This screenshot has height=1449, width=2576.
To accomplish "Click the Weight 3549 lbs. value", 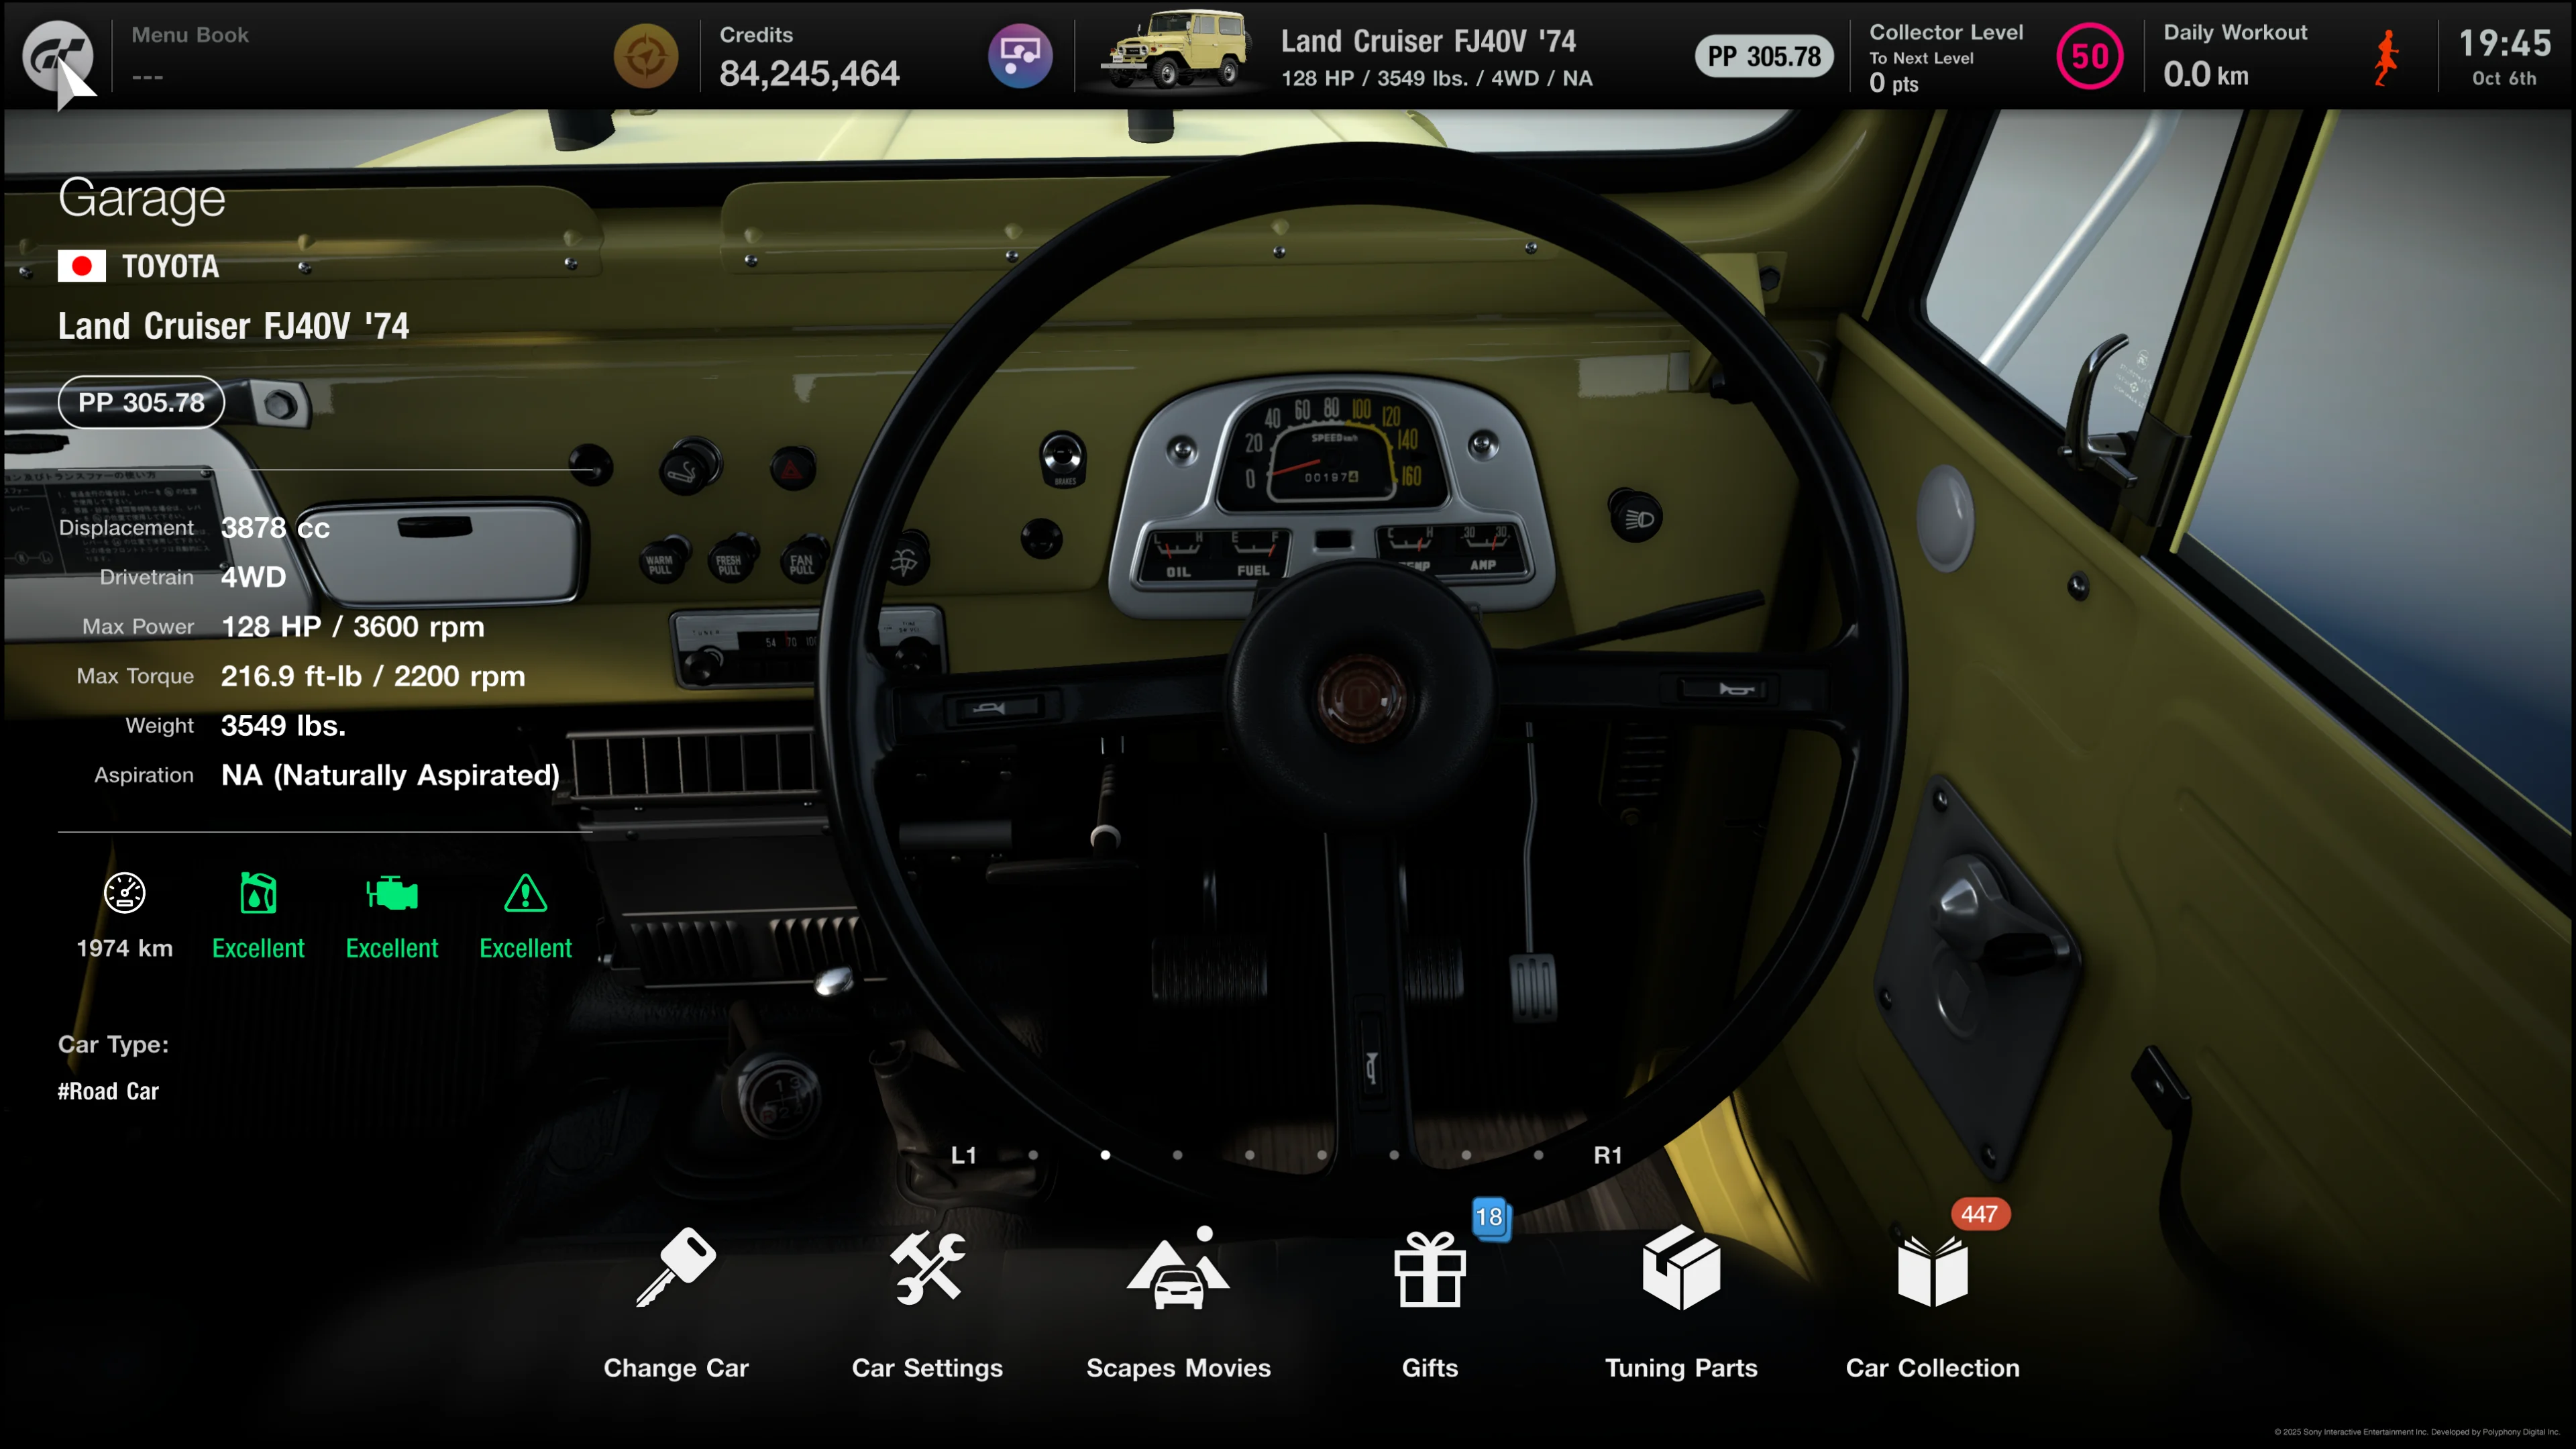I will [x=283, y=725].
